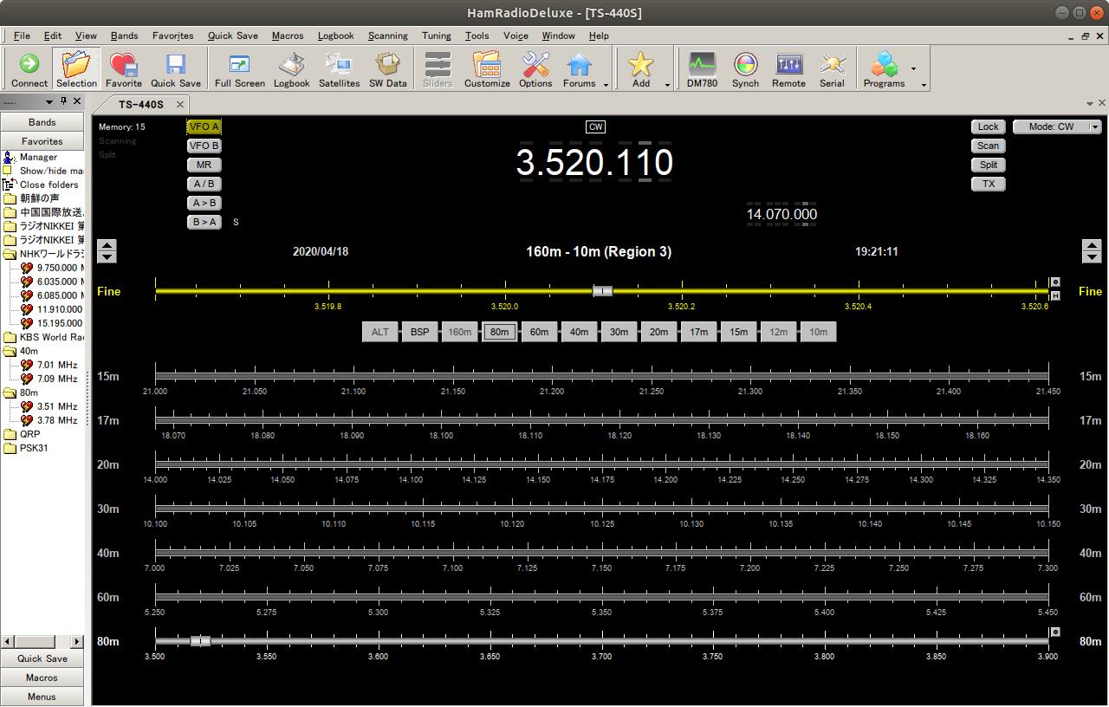Switch to the 40m band button
This screenshot has width=1109, height=707.
579,332
